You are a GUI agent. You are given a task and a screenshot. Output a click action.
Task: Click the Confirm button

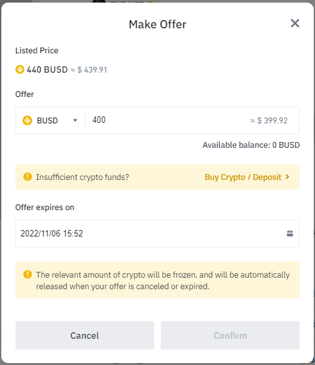coord(230,335)
